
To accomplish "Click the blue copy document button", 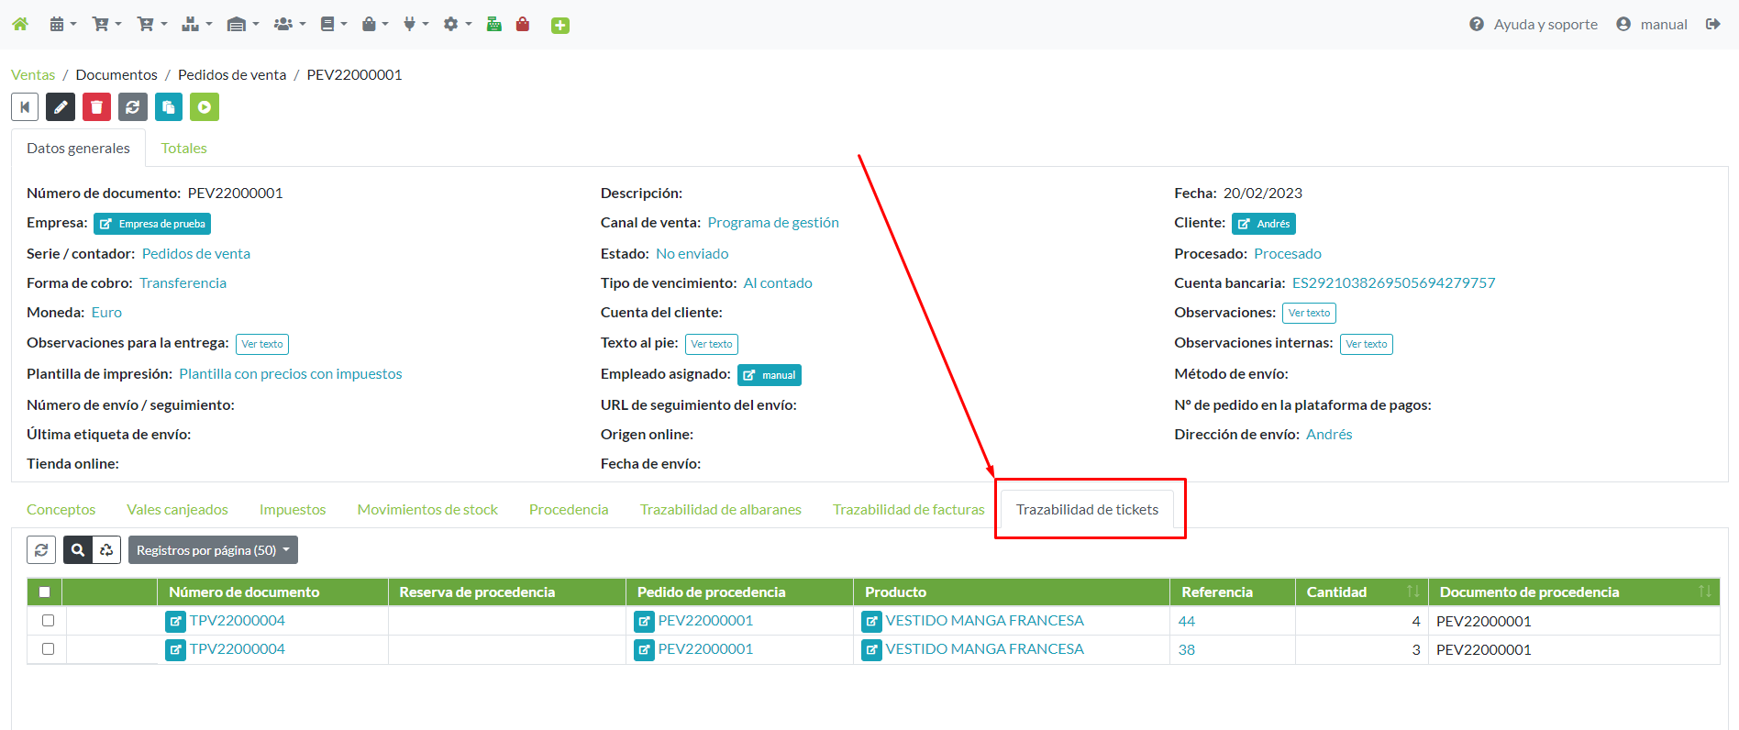I will click(168, 107).
